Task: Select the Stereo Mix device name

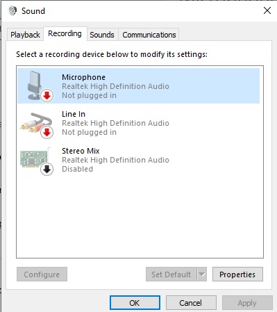Action: [x=81, y=151]
